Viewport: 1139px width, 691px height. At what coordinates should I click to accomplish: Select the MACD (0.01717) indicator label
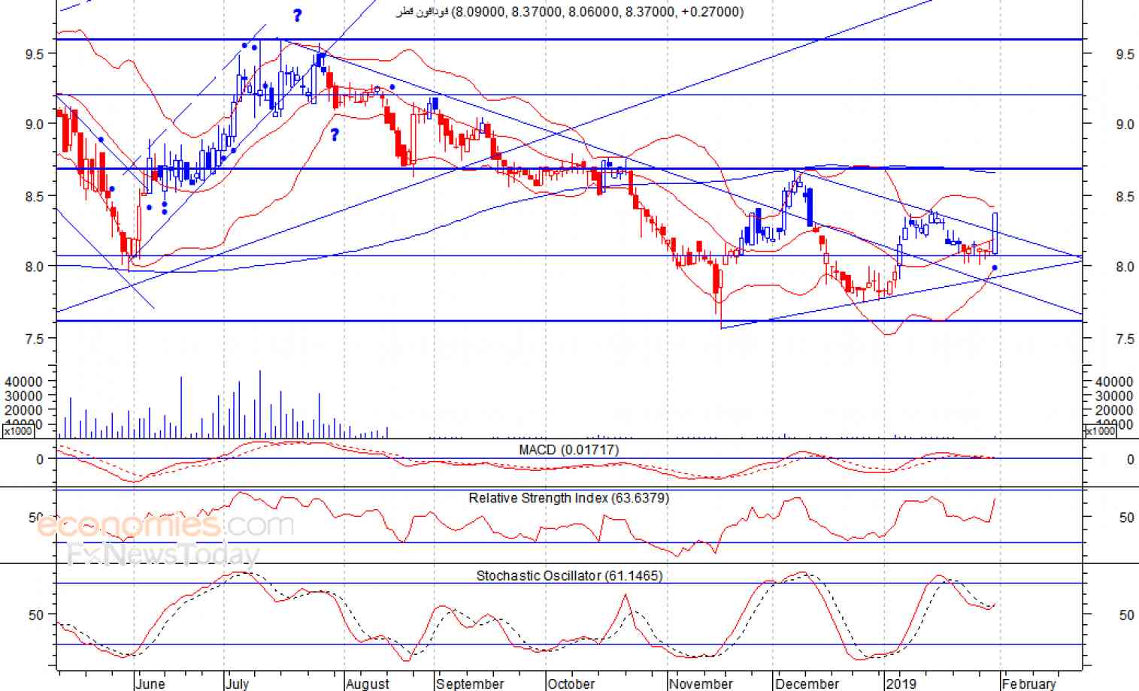pyautogui.click(x=568, y=450)
